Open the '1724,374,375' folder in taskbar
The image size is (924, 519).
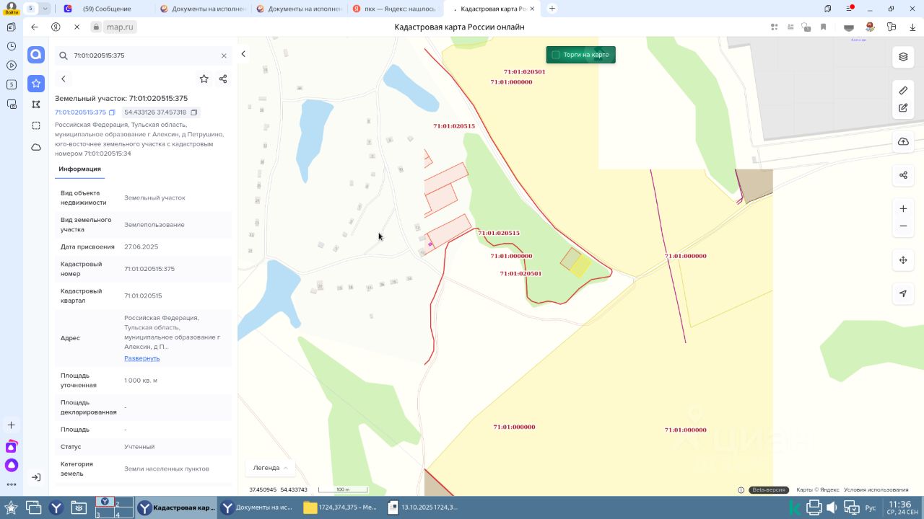[x=340, y=507]
